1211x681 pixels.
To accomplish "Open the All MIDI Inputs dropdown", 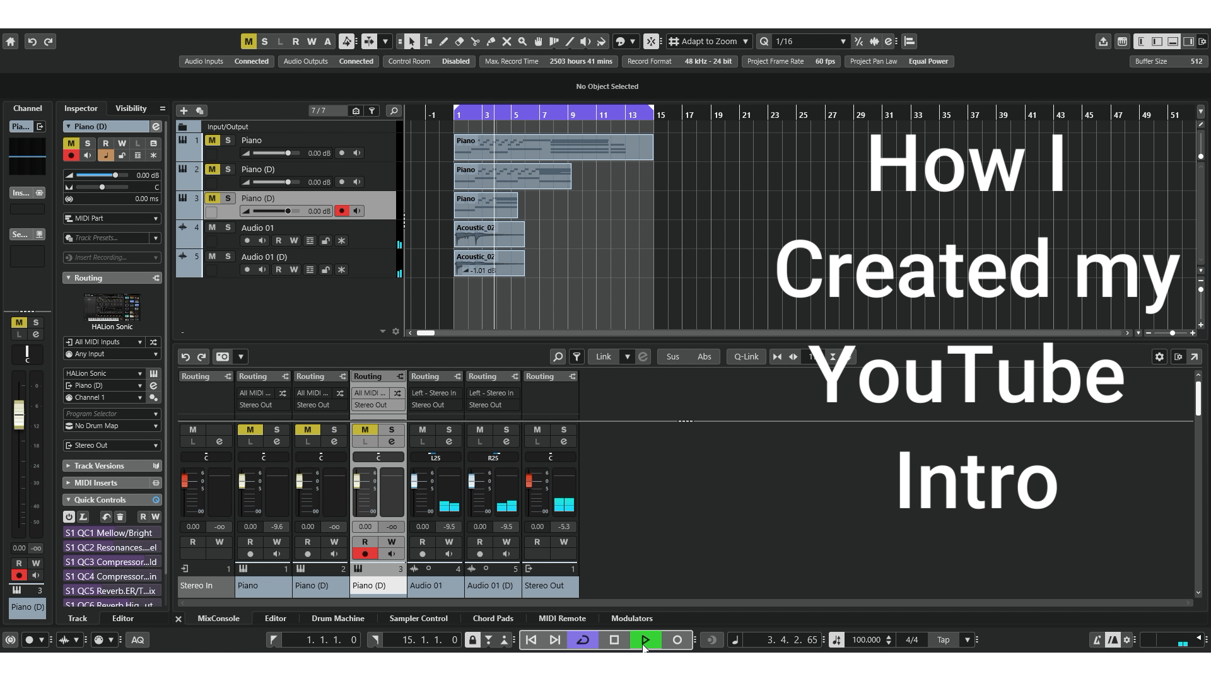I will tap(105, 342).
